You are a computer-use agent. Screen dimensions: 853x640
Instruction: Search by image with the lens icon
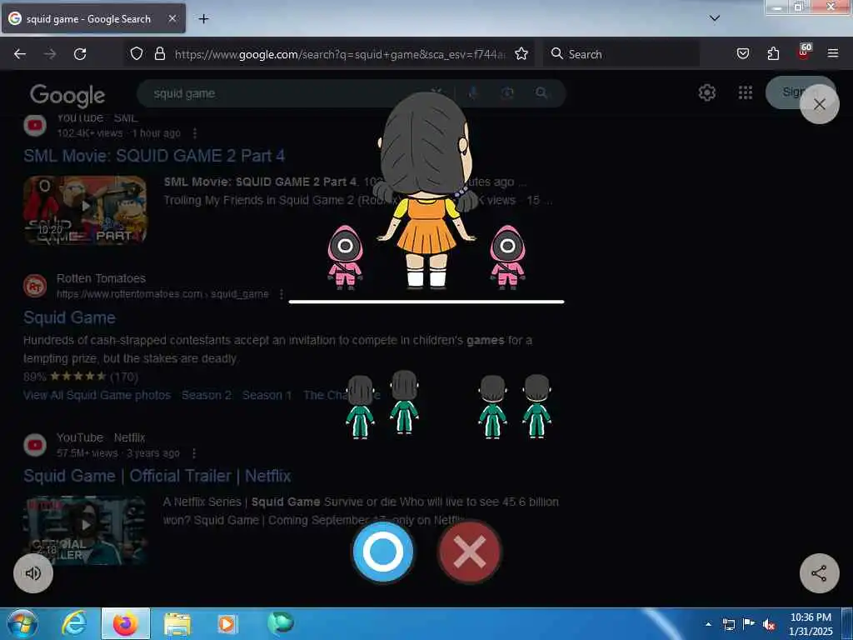click(507, 93)
